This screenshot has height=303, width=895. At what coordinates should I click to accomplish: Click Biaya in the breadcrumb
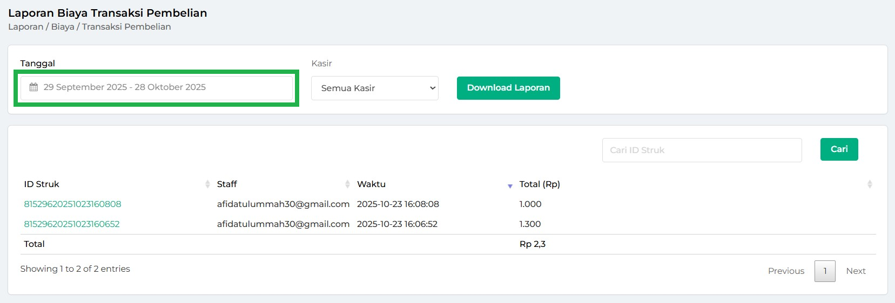(x=63, y=27)
